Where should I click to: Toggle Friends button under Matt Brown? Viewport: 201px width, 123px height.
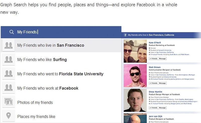tap(154, 83)
